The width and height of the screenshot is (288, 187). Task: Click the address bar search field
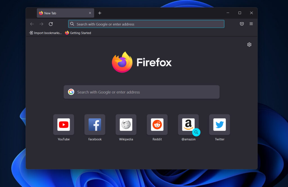[146, 24]
